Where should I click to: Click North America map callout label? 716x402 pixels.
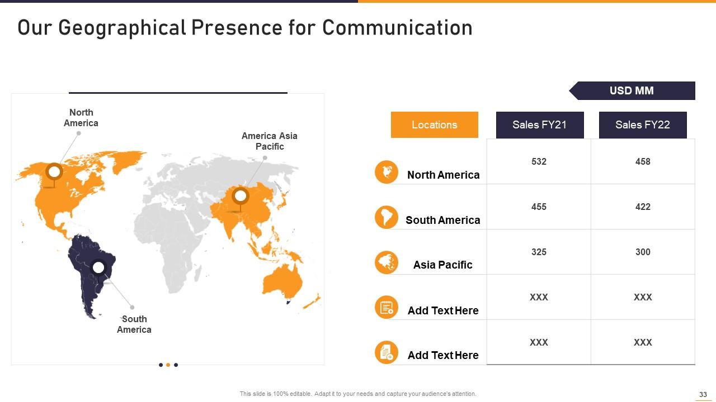click(81, 118)
